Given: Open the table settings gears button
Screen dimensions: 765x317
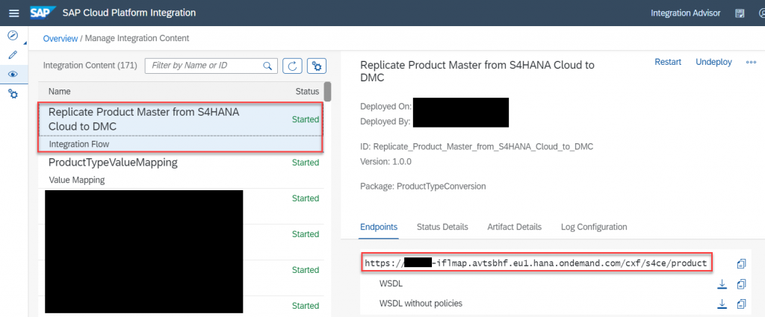Looking at the screenshot, I should pos(317,66).
